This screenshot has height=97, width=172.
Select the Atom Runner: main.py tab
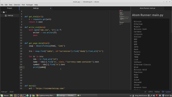tap(148, 8)
